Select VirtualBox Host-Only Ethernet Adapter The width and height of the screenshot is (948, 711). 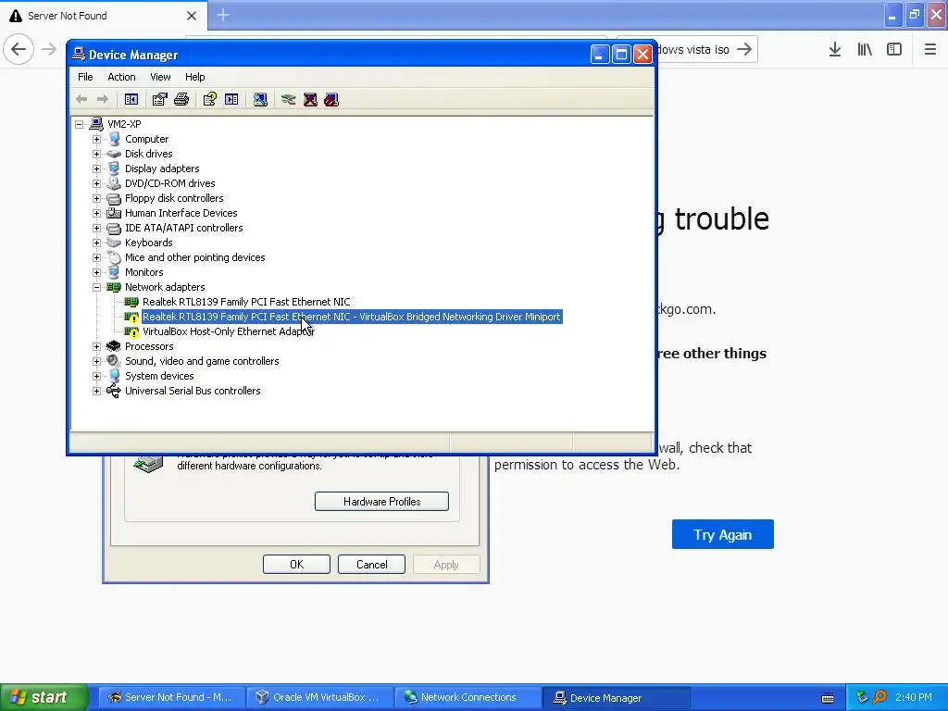coord(229,331)
